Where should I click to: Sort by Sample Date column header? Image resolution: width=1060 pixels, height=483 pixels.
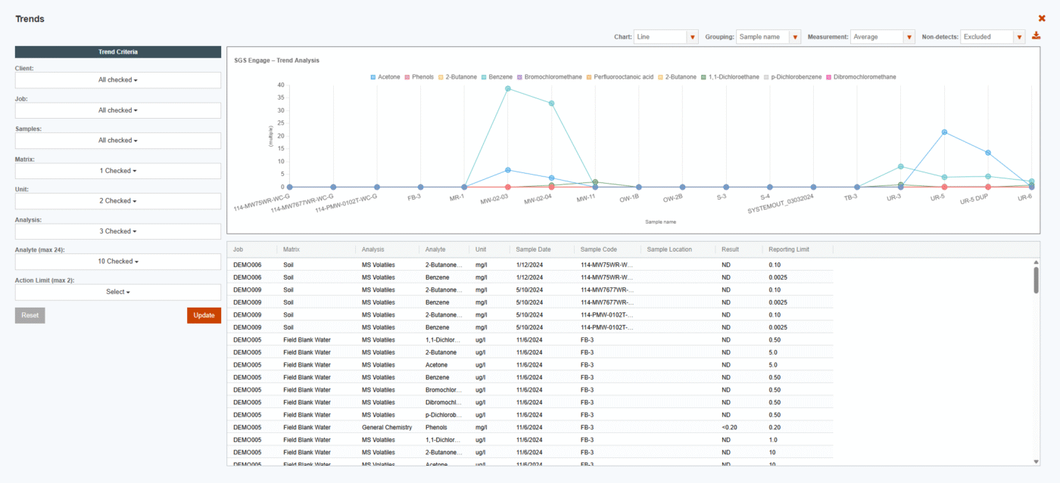[x=533, y=249]
